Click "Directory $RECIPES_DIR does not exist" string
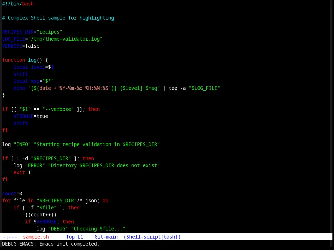This screenshot has height=250, width=334. click(104, 165)
